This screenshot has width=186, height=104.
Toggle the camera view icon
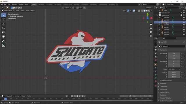151,32
